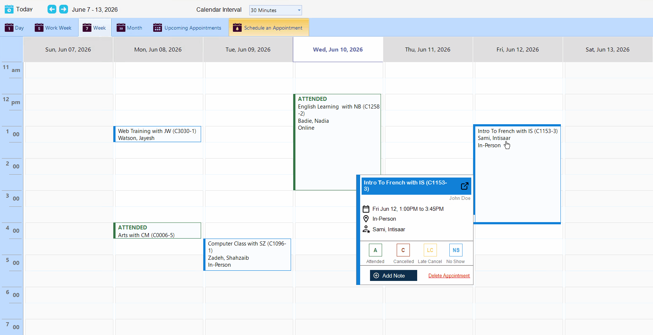Open the Calendar Interval dropdown
Image resolution: width=653 pixels, height=335 pixels.
[276, 10]
